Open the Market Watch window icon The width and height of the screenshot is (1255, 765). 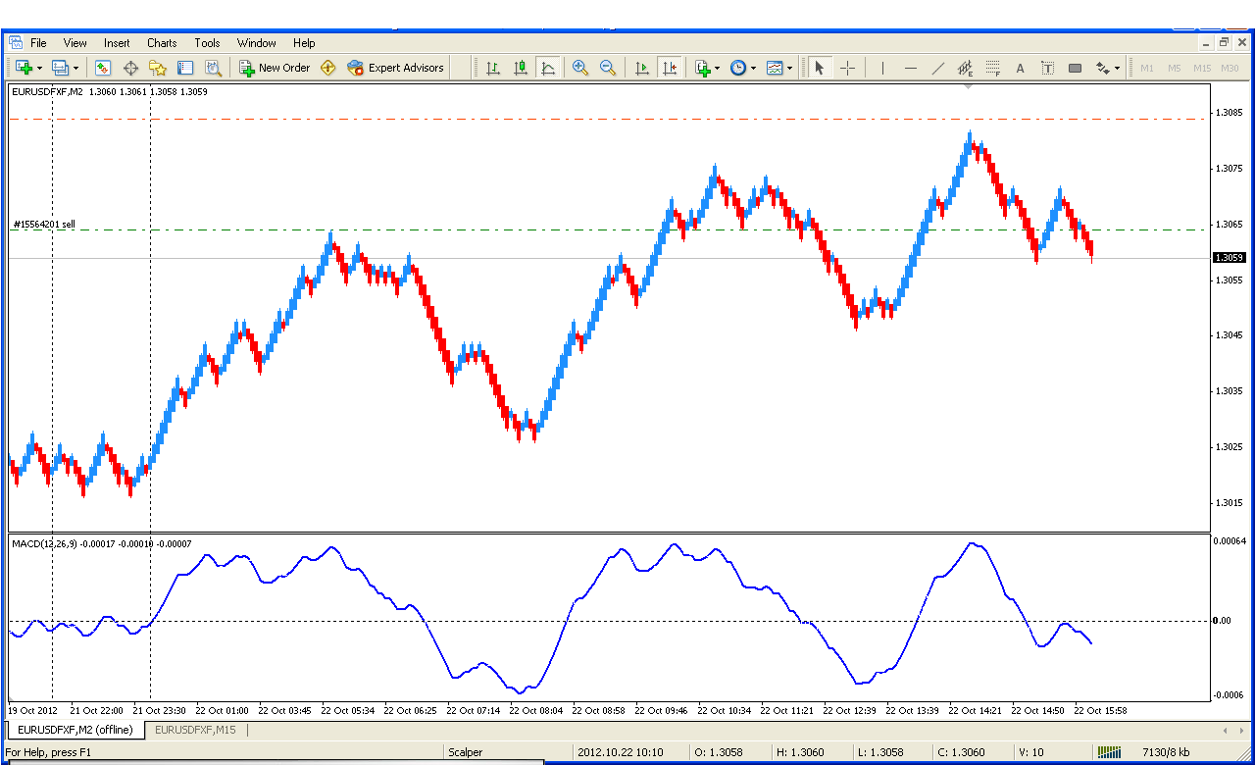[x=103, y=68]
